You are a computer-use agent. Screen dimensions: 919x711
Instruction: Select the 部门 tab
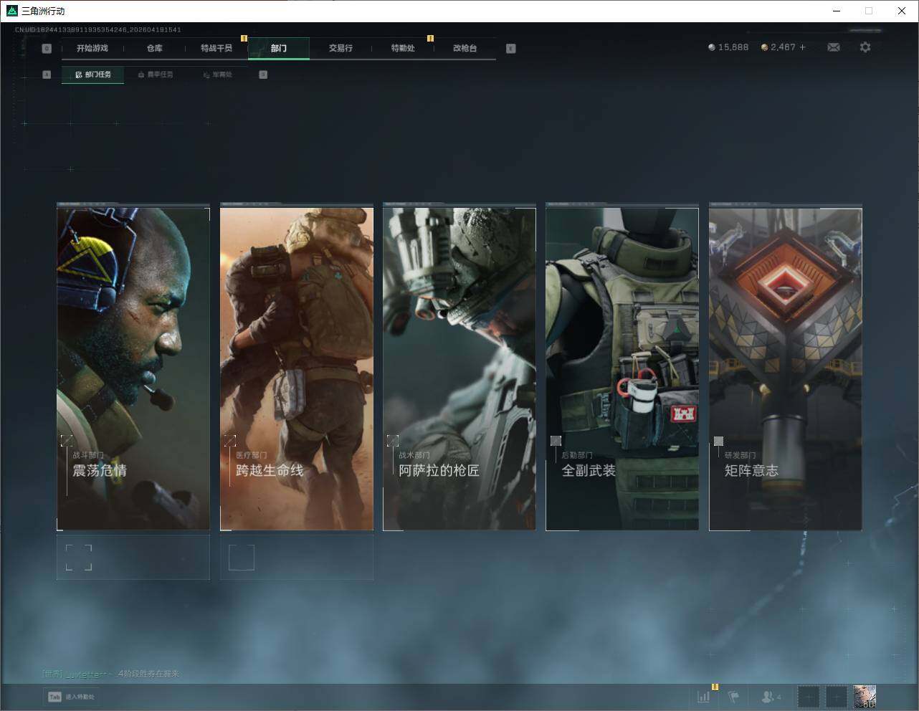pyautogui.click(x=279, y=48)
